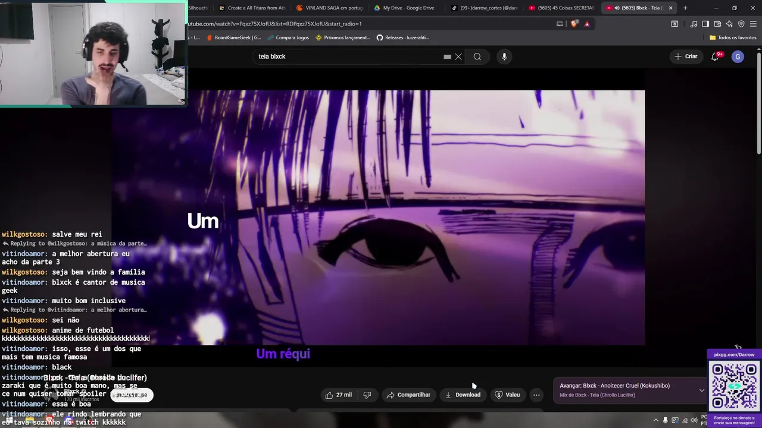Click the Criar create button
Image resolution: width=762 pixels, height=428 pixels.
(685, 56)
